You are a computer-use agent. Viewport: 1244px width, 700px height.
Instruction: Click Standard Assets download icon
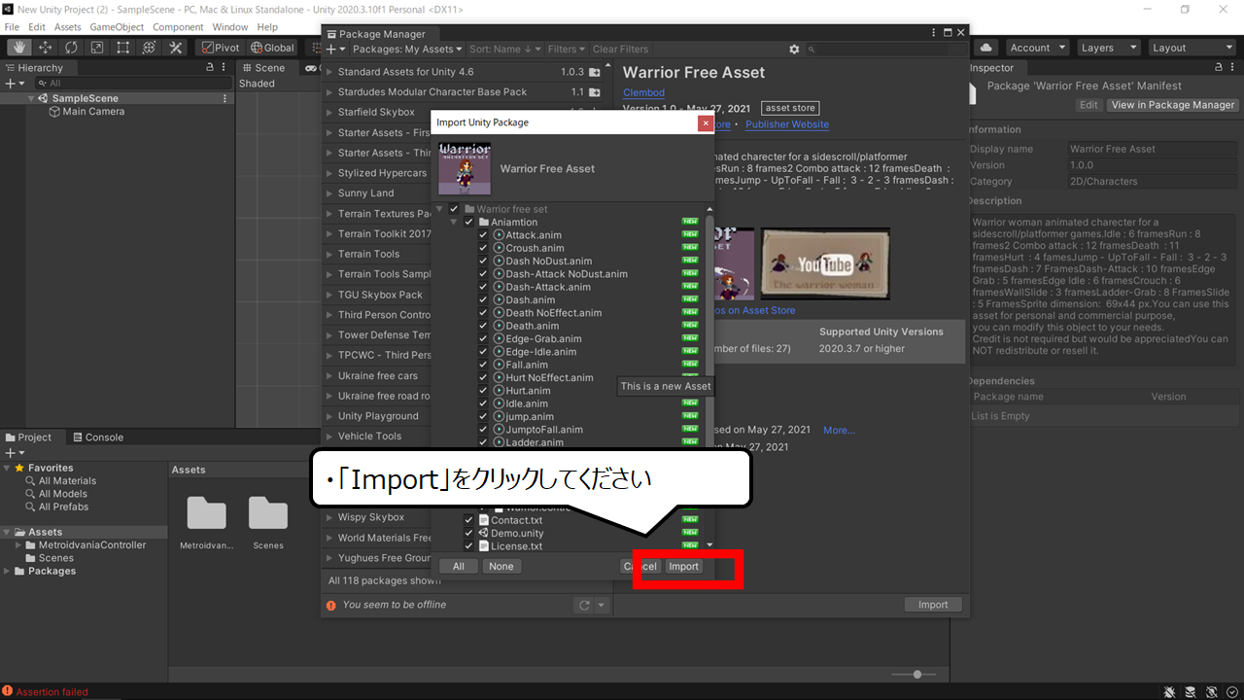coord(594,72)
